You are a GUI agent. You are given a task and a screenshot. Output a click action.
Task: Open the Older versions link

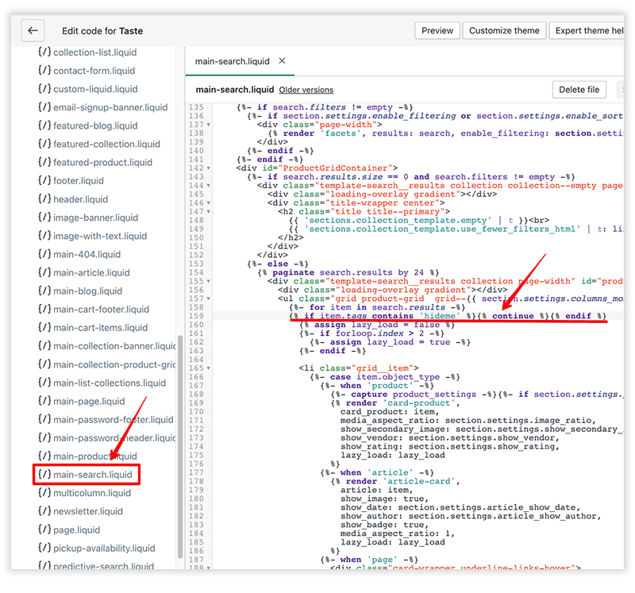coord(306,90)
